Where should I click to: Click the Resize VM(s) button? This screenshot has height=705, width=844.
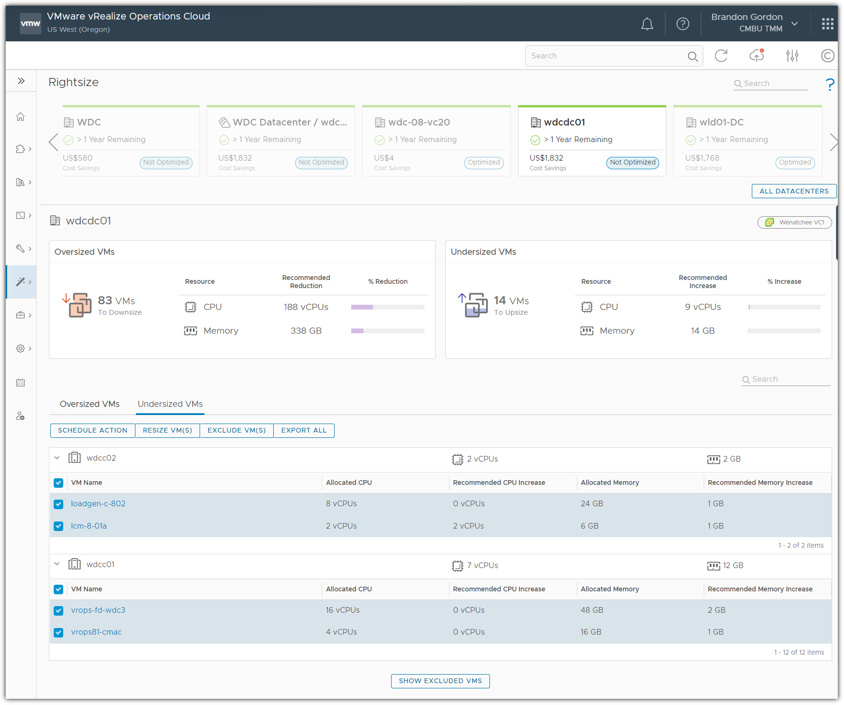click(167, 431)
